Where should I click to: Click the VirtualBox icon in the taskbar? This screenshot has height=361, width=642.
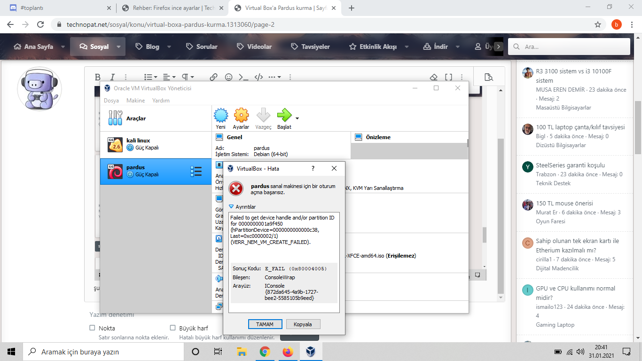pyautogui.click(x=310, y=352)
